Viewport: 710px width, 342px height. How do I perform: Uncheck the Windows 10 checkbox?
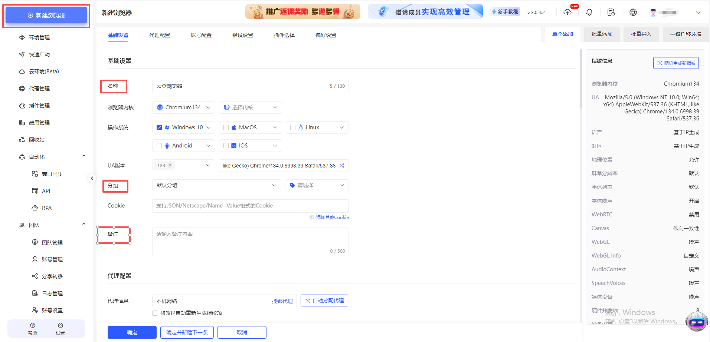pyautogui.click(x=159, y=127)
